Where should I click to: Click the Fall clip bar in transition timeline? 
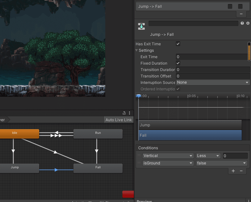[x=190, y=135]
